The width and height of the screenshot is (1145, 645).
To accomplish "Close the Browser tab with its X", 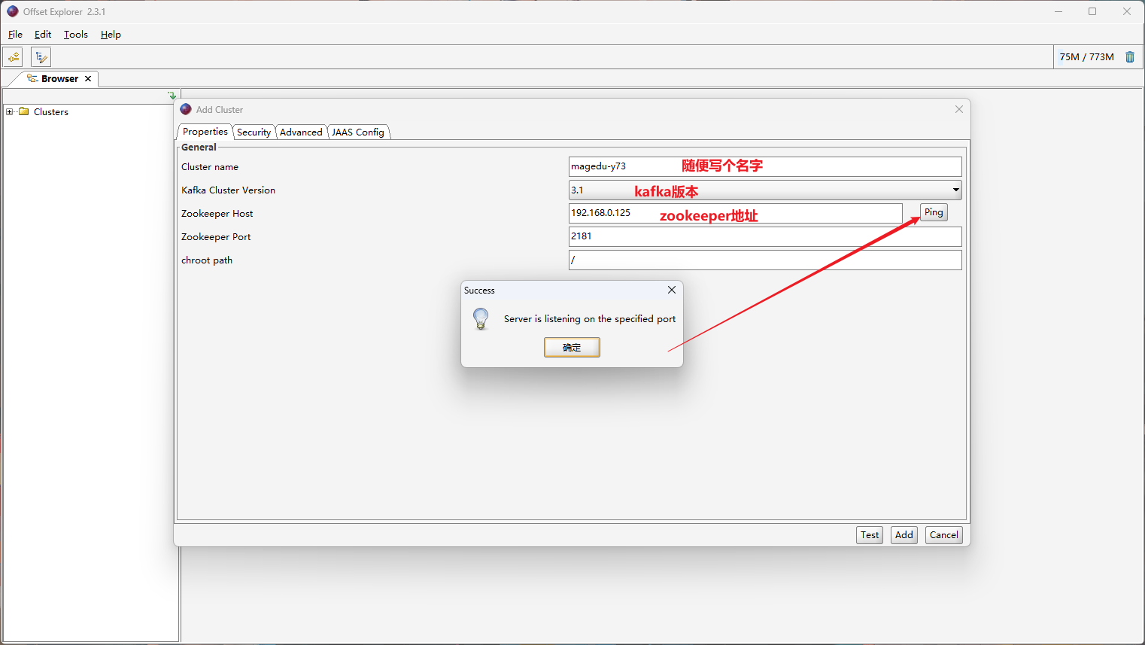I will tap(88, 78).
